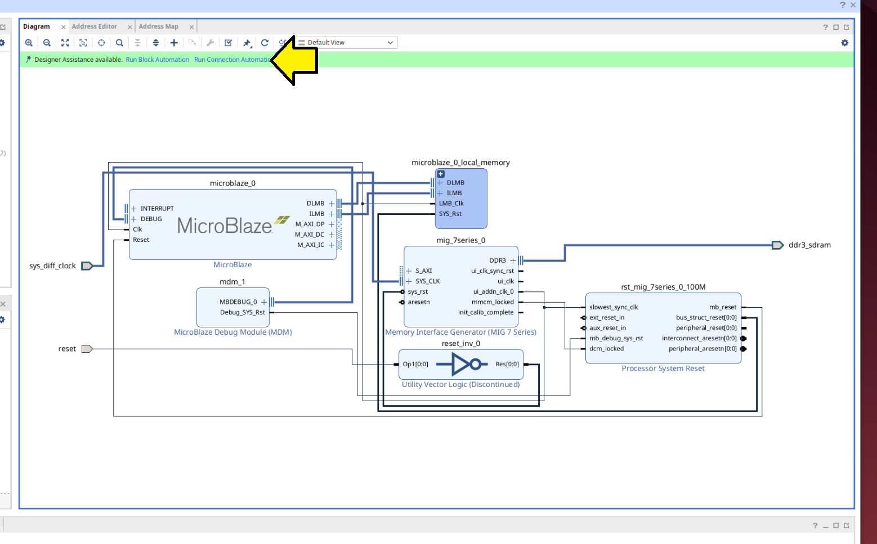Click the Validate Design checkmark icon
Viewport: 877px width, 544px height.
click(x=228, y=43)
